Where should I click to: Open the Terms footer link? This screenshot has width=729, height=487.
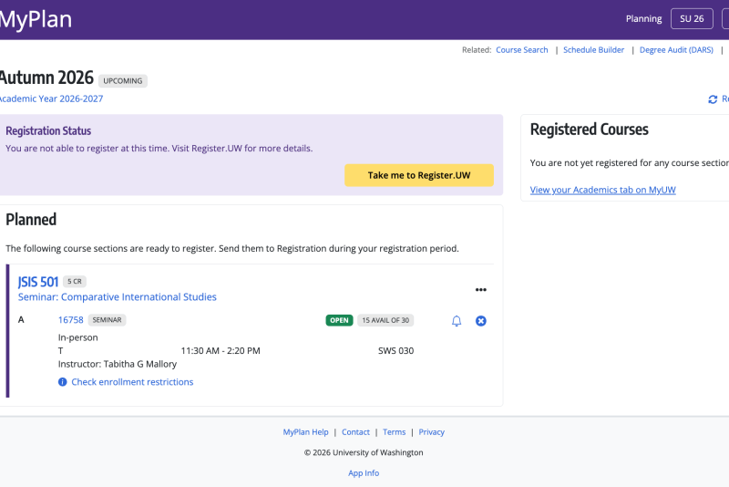coord(395,432)
